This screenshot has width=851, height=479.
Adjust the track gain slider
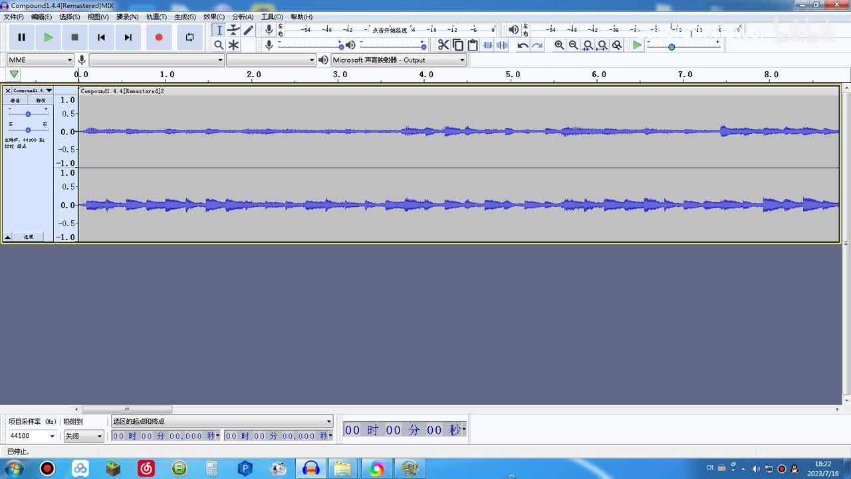(28, 114)
